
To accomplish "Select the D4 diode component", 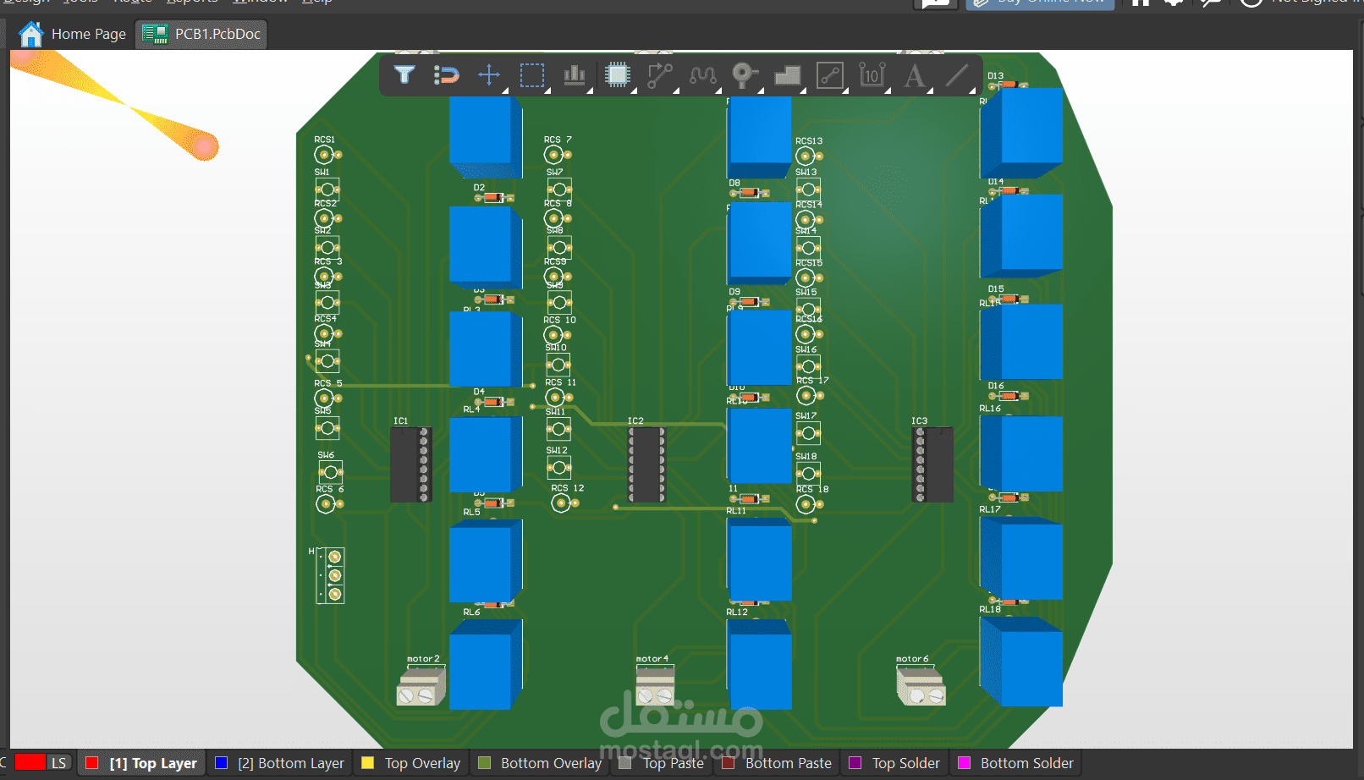I will (x=494, y=402).
